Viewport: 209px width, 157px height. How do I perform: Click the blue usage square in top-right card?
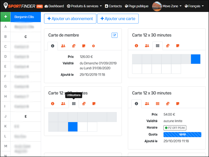[195, 59]
